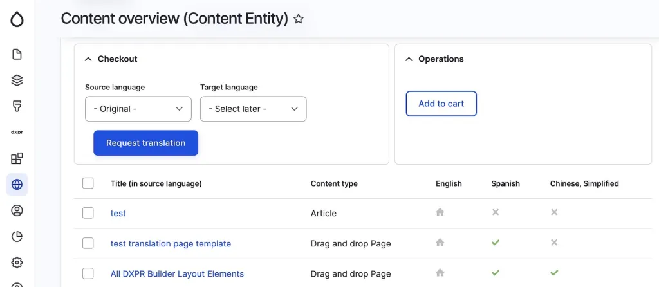Open the Extend modules icon in sidebar
Screen dimensions: 659x287
17,158
